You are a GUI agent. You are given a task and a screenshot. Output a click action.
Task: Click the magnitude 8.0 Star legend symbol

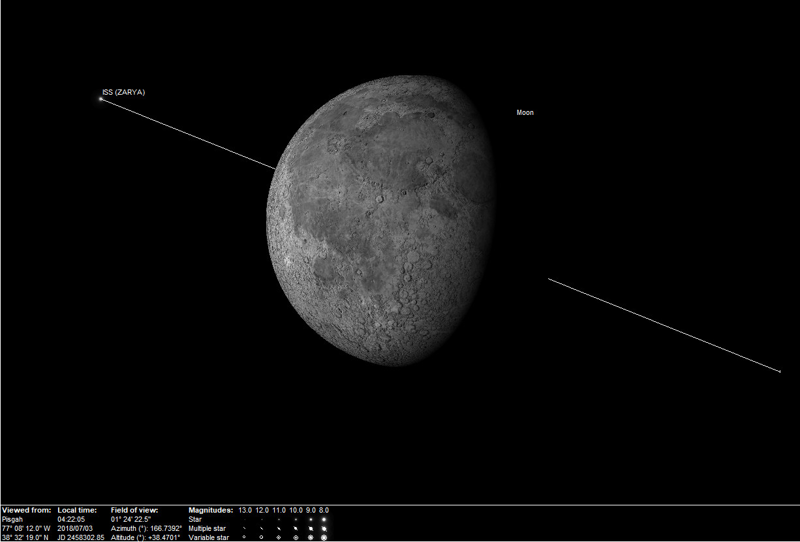pos(324,520)
